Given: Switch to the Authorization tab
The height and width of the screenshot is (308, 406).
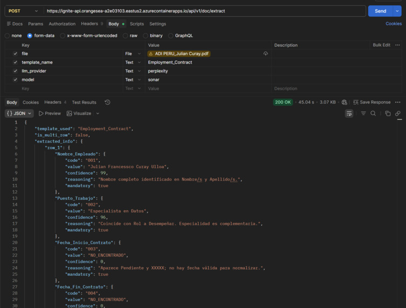Looking at the screenshot, I should click(x=62, y=24).
